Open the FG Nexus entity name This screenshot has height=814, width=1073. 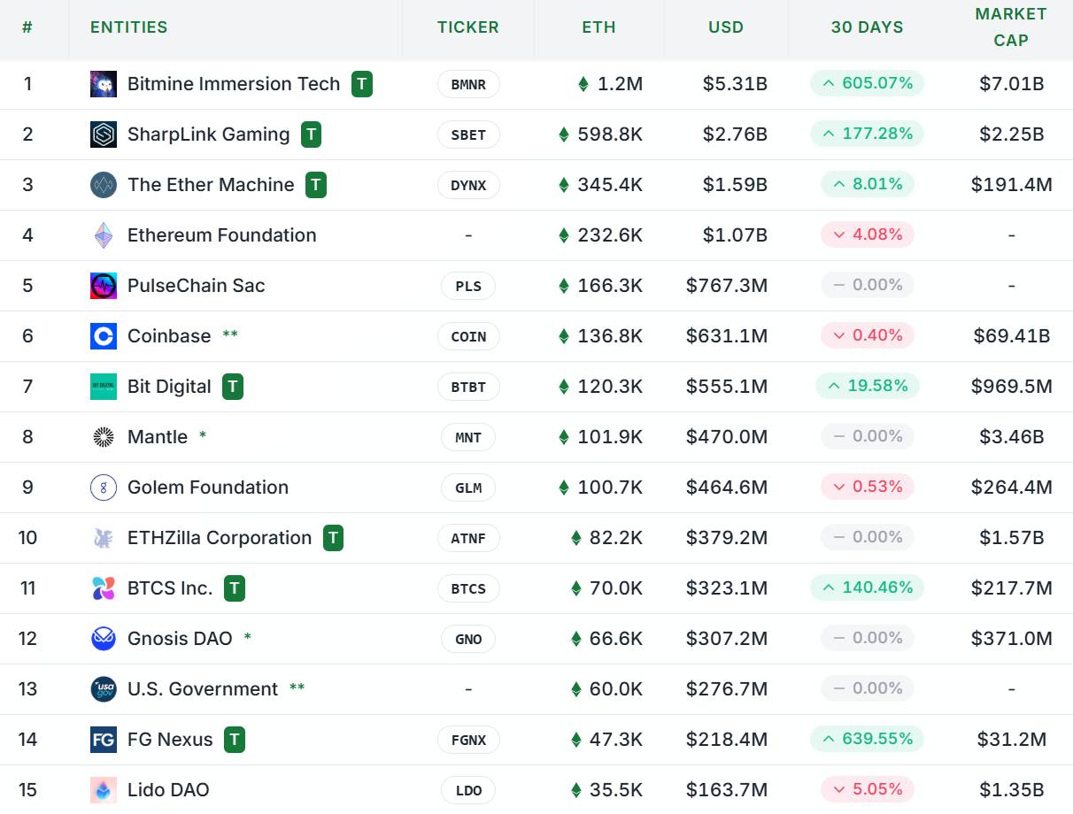(x=170, y=740)
